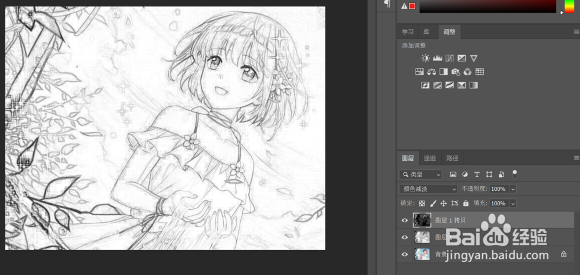The width and height of the screenshot is (580, 275).
Task: Open the layers panel flyout menu
Action: pyautogui.click(x=577, y=158)
